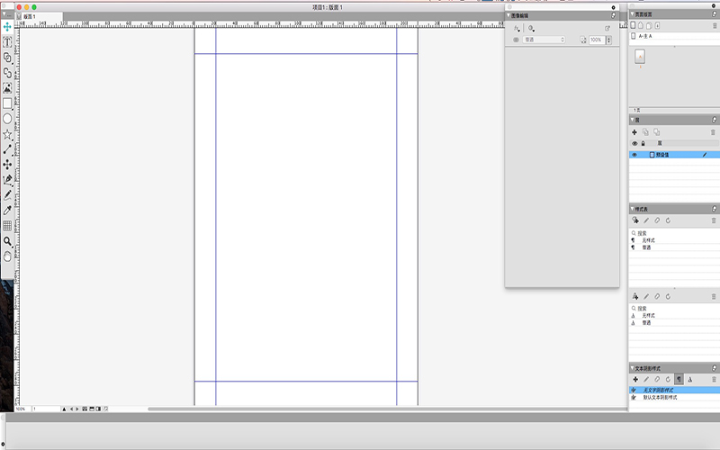The width and height of the screenshot is (720, 450).
Task: Select the Unlinking tool below the Linking tool
Action: (7, 73)
